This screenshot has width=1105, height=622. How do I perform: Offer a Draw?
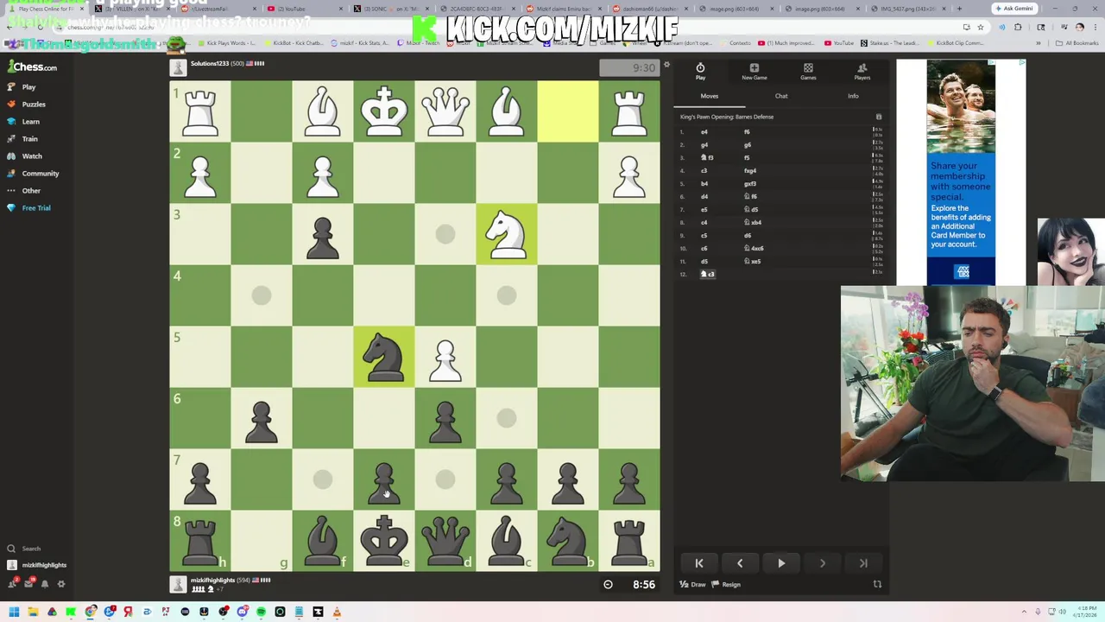[x=692, y=585]
